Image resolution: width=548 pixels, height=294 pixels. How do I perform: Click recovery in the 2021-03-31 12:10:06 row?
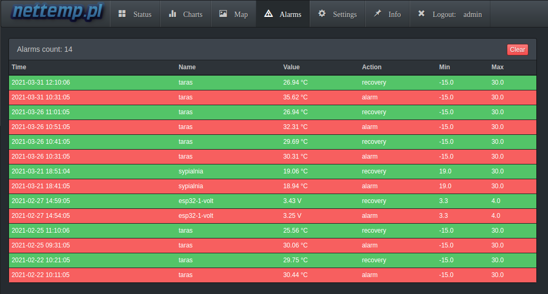(x=374, y=83)
